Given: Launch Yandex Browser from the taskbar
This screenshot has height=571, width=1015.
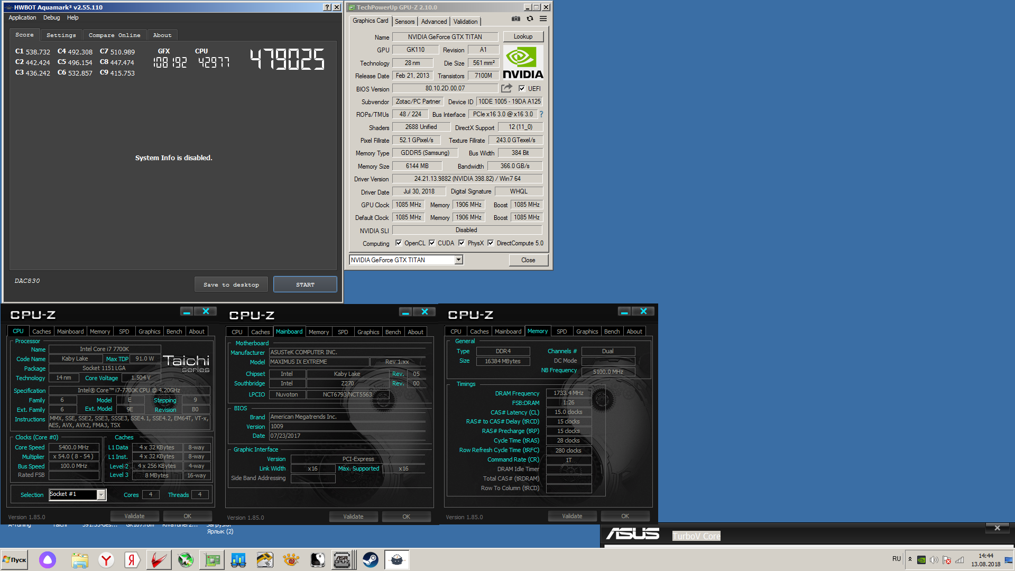Looking at the screenshot, I should click(x=106, y=560).
